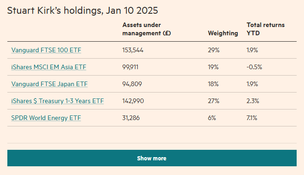Select the Total returns YTD column header
Image resolution: width=304 pixels, height=175 pixels.
[265, 29]
